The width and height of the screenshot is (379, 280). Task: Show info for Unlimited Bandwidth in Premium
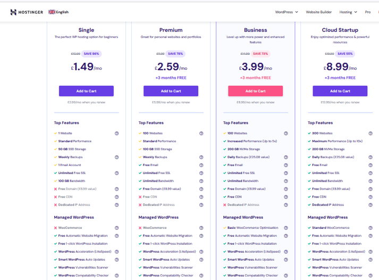tap(201, 181)
